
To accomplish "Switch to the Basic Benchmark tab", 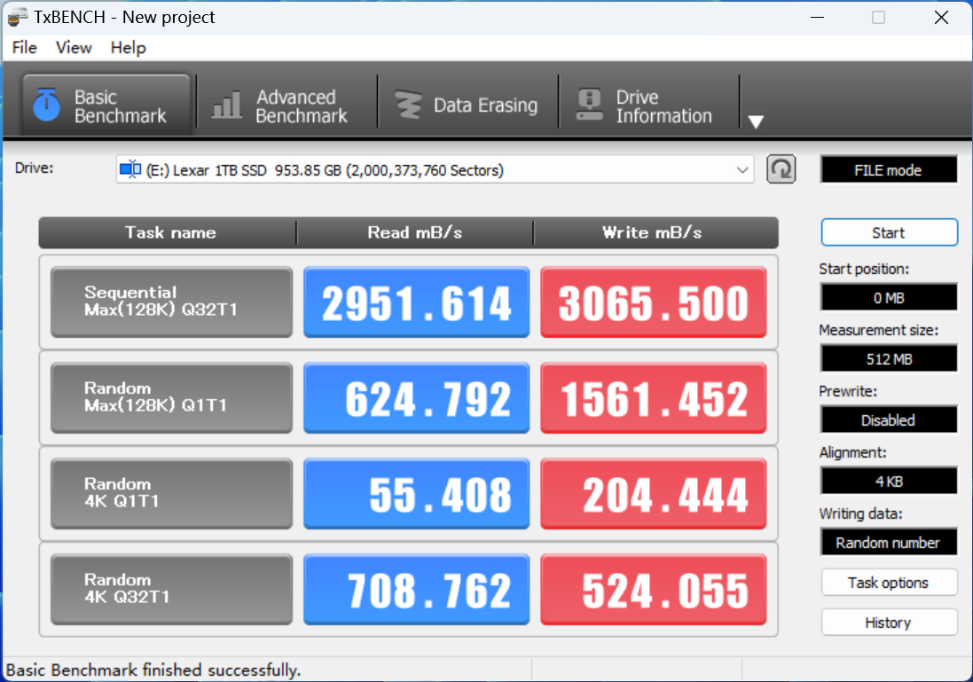I will pyautogui.click(x=106, y=105).
